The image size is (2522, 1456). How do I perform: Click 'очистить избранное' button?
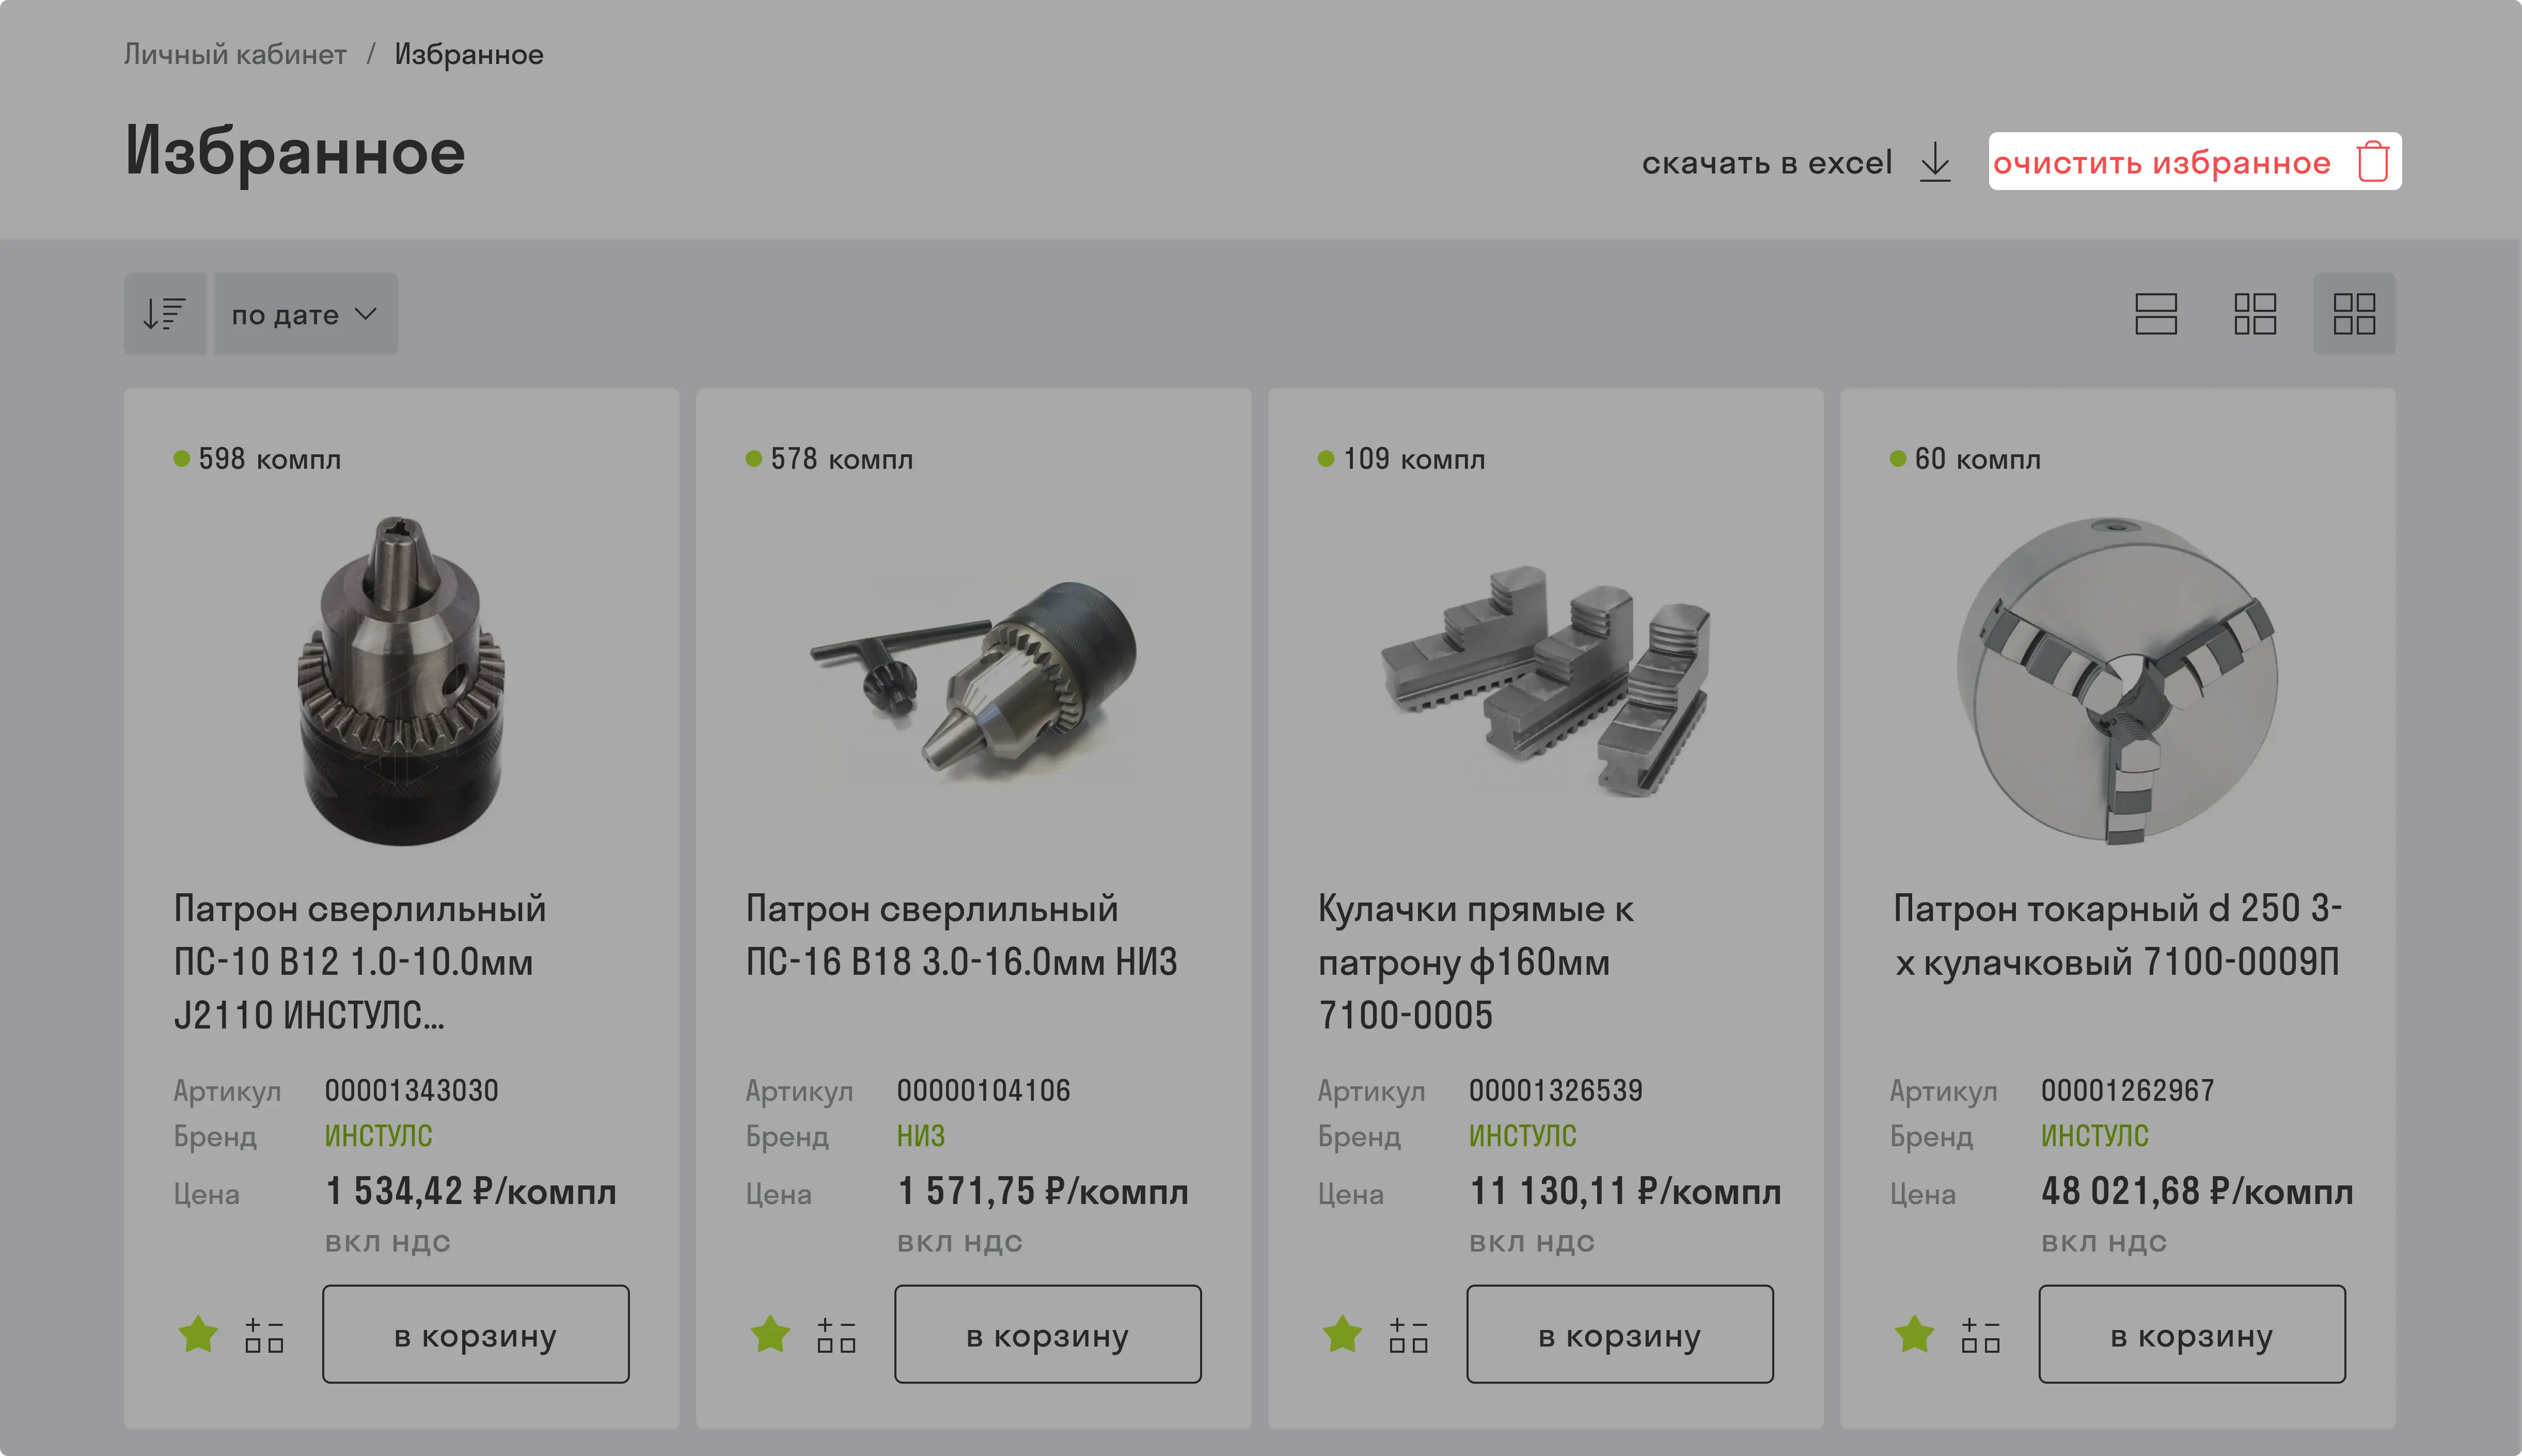[2194, 162]
